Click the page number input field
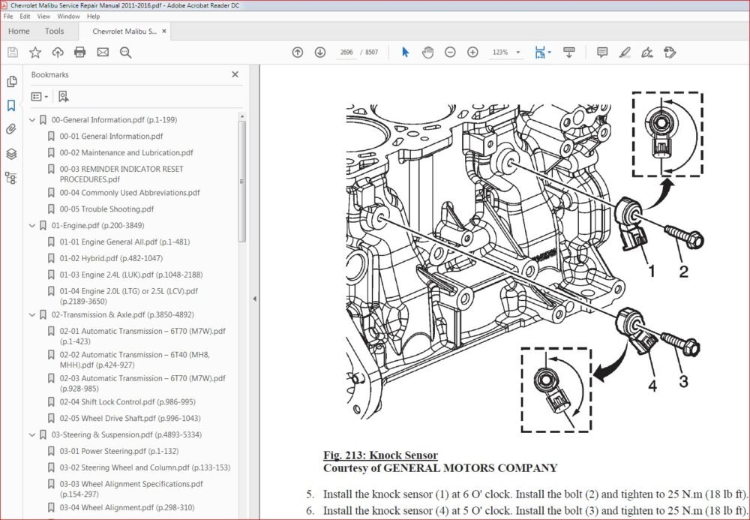Image resolution: width=750 pixels, height=520 pixels. coord(346,52)
